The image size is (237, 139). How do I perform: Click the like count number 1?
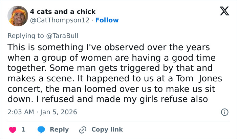coord(23,130)
